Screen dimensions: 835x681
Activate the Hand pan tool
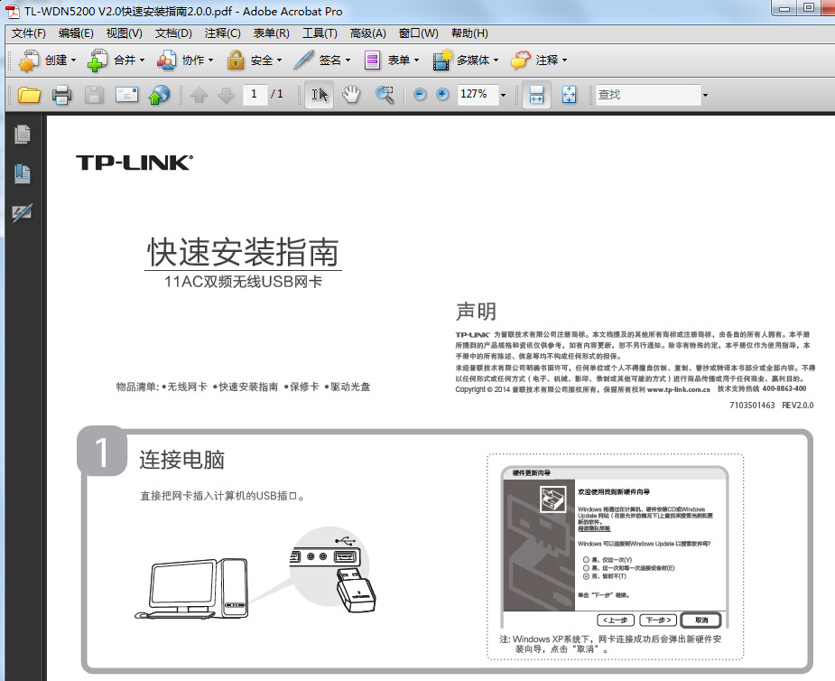pyautogui.click(x=351, y=95)
